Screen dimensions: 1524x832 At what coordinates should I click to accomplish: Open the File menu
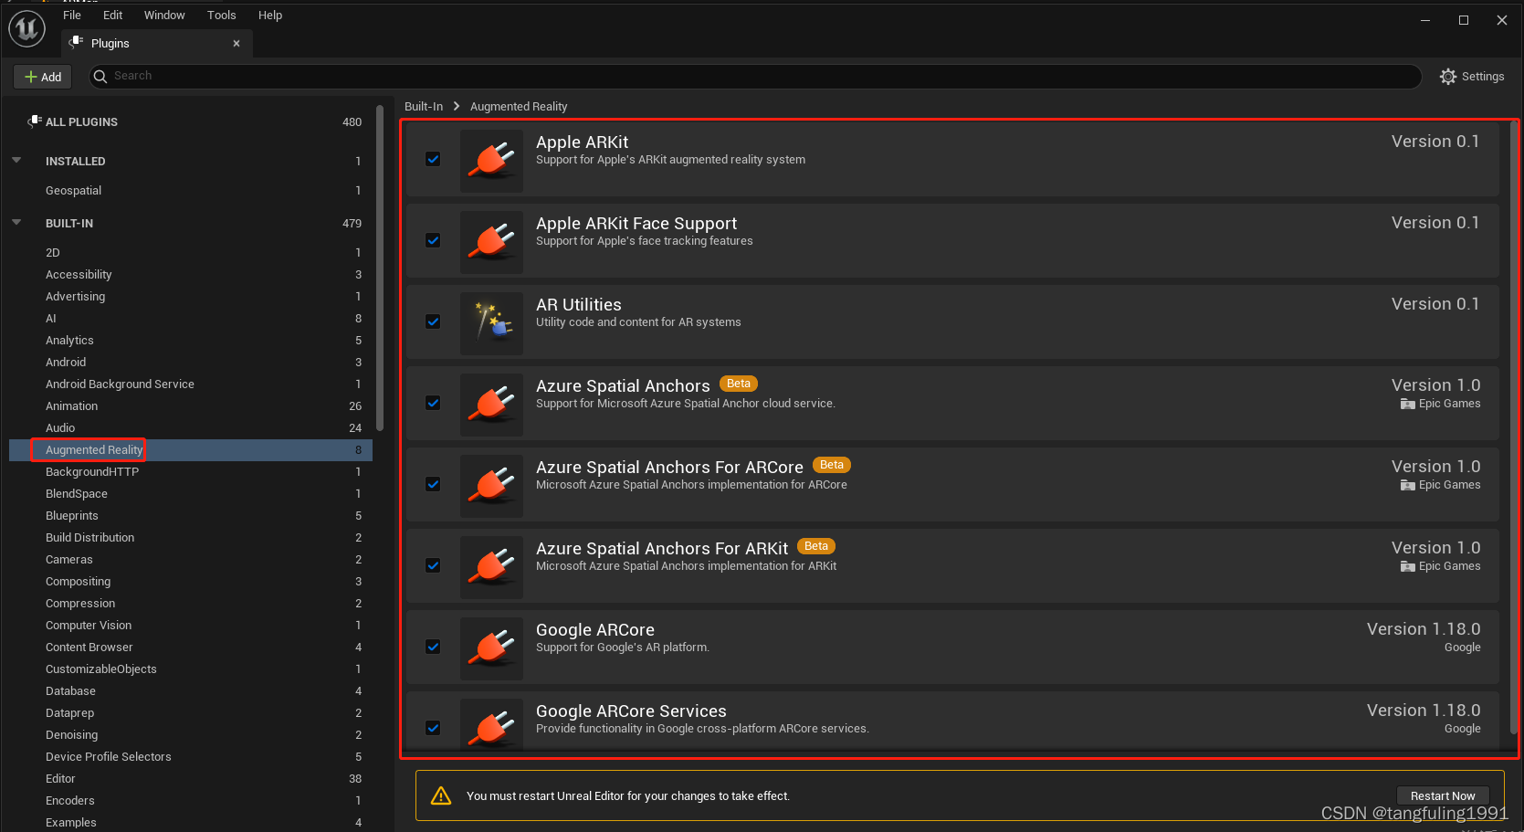pos(72,15)
